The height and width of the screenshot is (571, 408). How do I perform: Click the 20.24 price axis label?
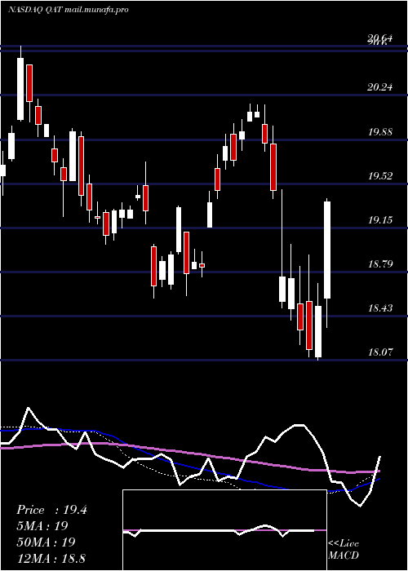pyautogui.click(x=380, y=87)
